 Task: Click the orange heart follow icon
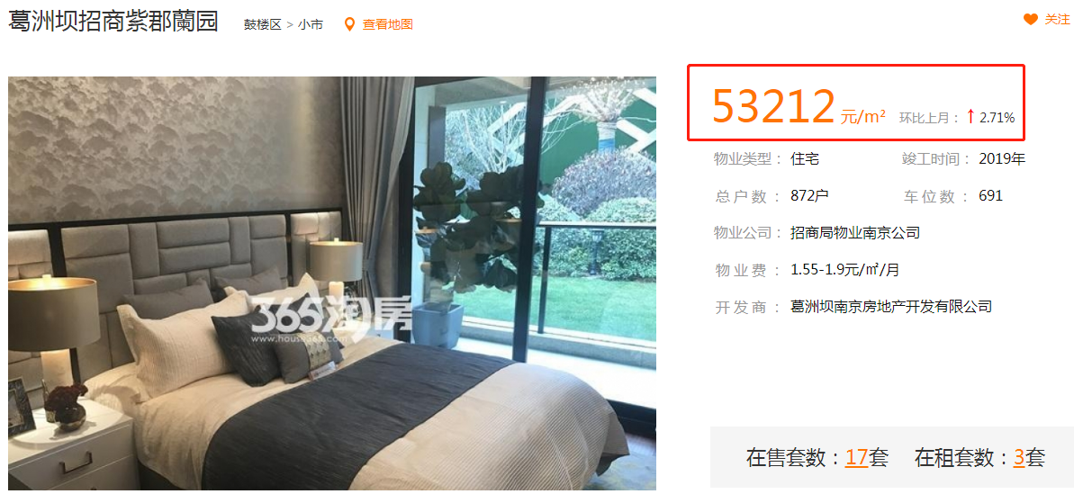click(x=1031, y=20)
